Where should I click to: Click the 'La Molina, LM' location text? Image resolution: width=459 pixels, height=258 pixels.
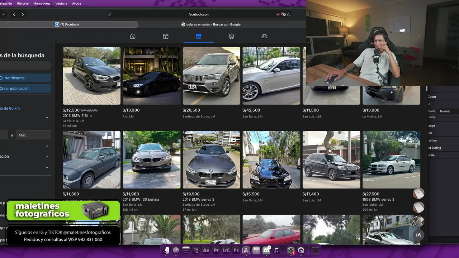click(372, 116)
